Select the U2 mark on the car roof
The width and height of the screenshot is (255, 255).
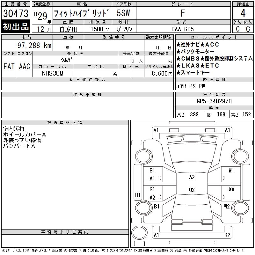pyautogui.click(x=192, y=190)
